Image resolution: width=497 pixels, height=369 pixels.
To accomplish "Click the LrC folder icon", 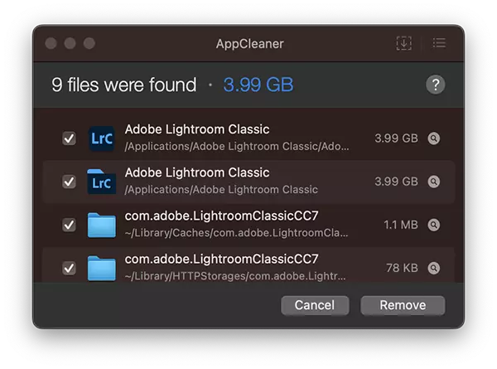I will pos(101,182).
